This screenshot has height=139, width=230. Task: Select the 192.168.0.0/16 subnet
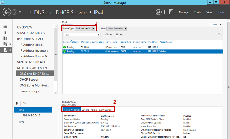coord(31,116)
